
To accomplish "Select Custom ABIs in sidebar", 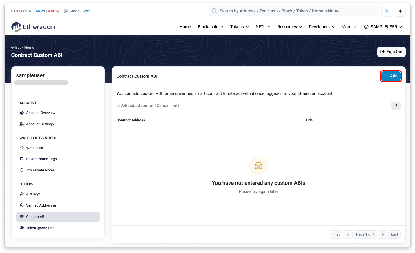I will (x=37, y=217).
